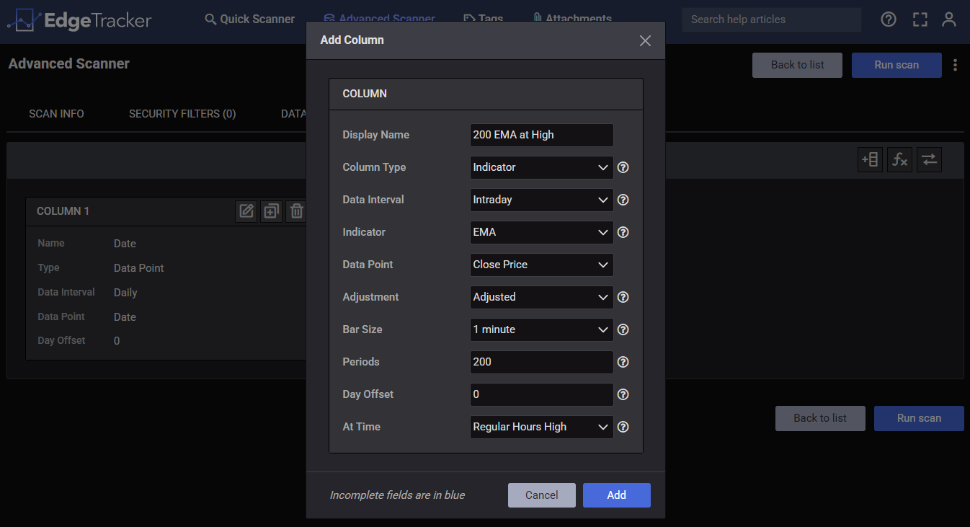
Task: Open the formula (fx) column tool
Action: [x=899, y=160]
